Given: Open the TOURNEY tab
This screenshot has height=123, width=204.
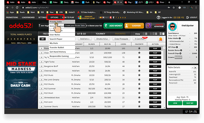Looking at the screenshot, I should click(x=100, y=34).
